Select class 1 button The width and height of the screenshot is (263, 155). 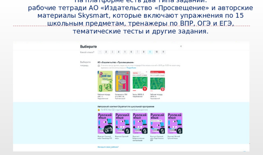click(x=100, y=52)
